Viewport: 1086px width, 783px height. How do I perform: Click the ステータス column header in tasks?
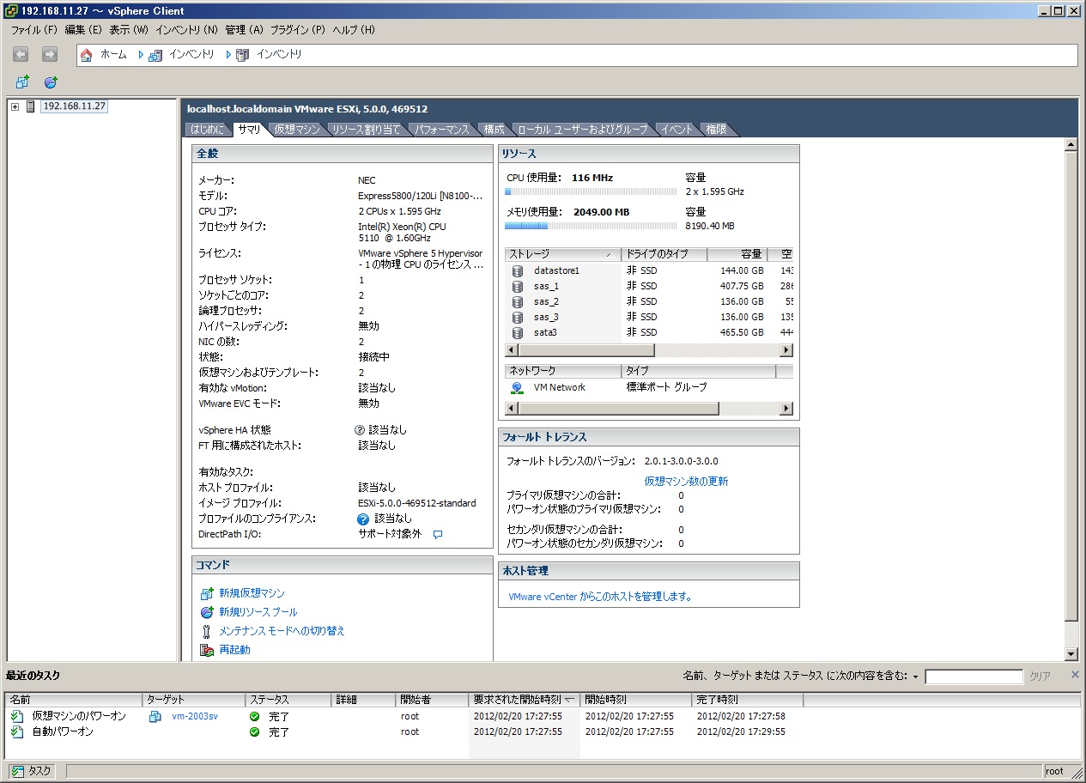click(288, 700)
